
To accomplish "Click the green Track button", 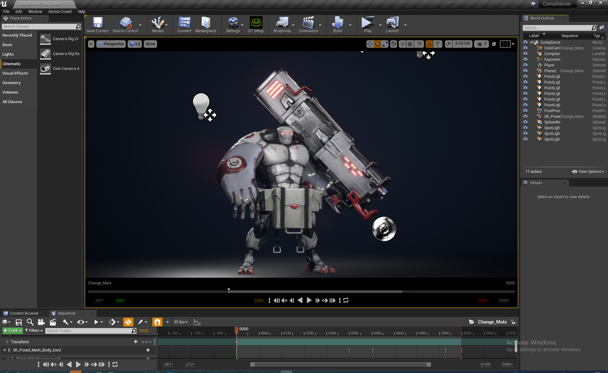I will [x=13, y=331].
